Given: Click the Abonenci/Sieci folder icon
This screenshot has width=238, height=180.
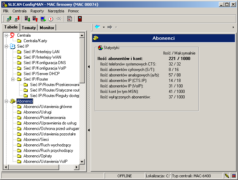Looking at the screenshot, I should tap(19, 140).
